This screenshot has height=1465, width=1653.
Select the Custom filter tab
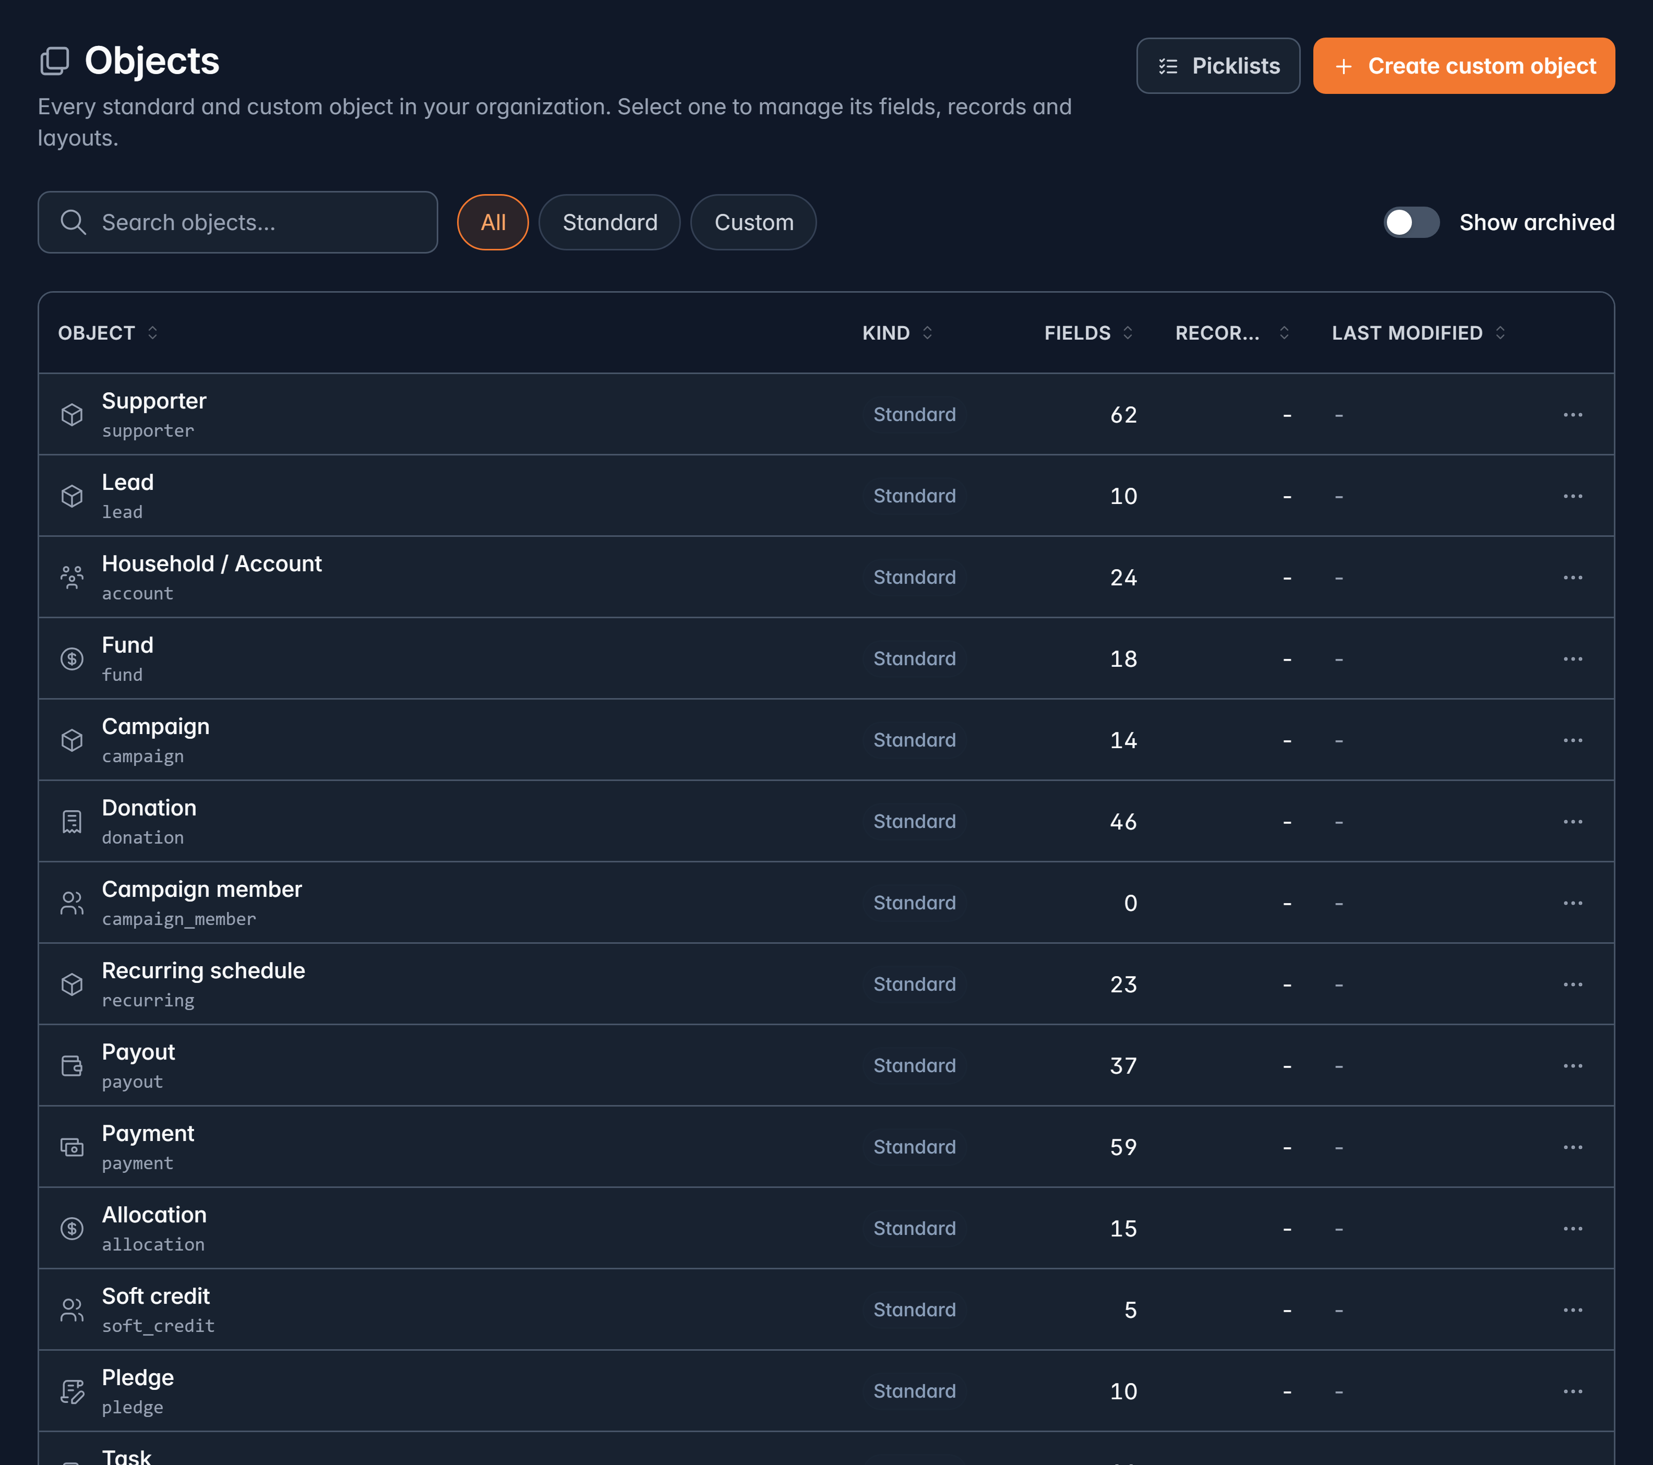click(x=754, y=222)
